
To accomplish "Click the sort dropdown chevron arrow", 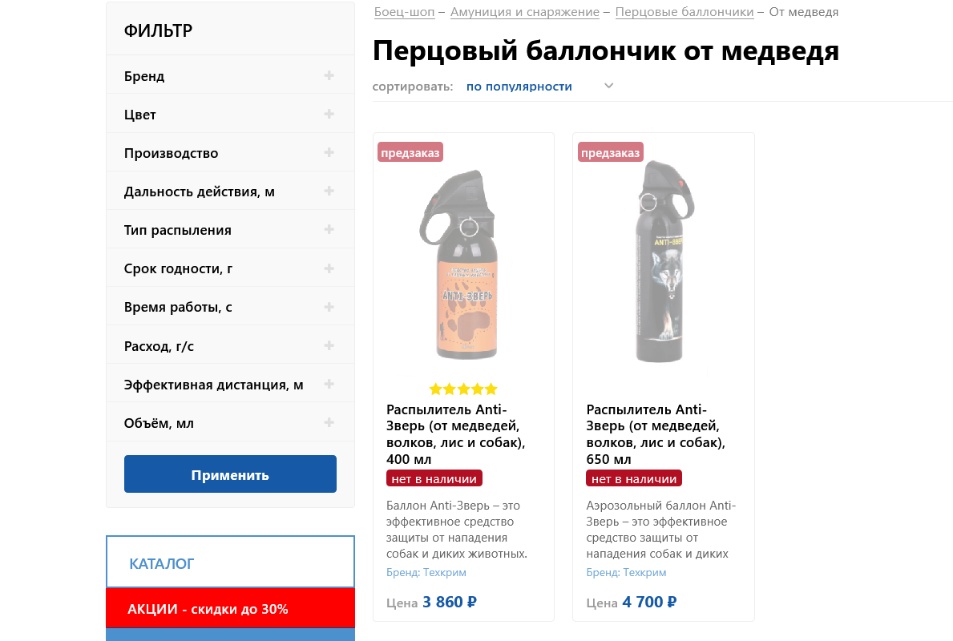I will tap(609, 86).
